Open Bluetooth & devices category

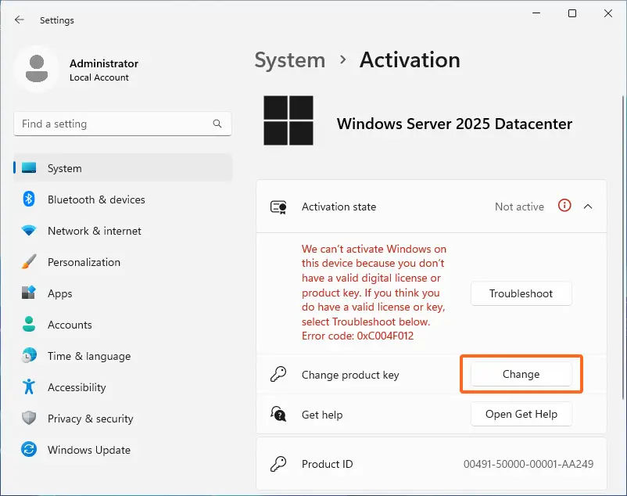(x=123, y=199)
